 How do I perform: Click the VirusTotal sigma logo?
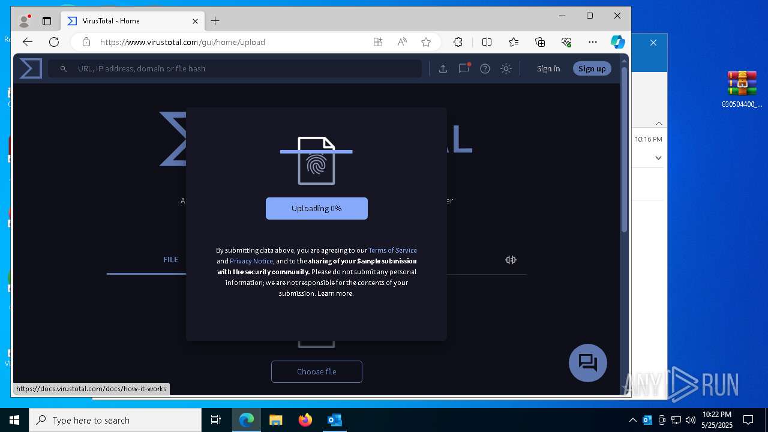click(x=31, y=68)
